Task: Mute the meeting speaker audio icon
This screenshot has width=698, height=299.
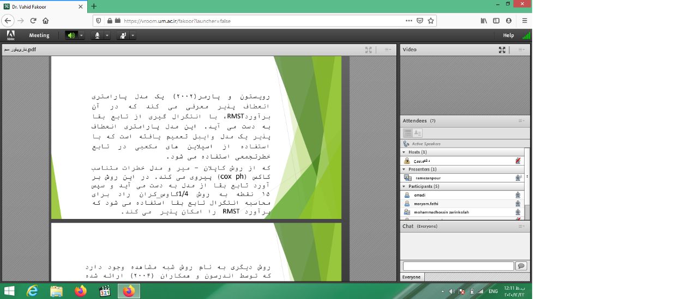Action: (x=71, y=35)
